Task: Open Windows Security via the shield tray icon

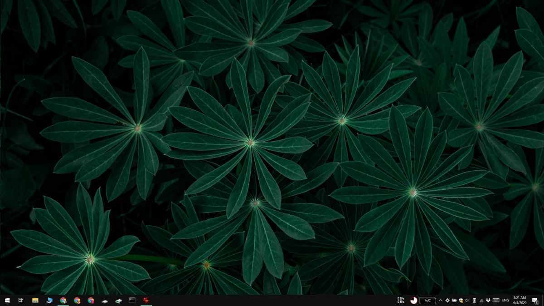Action: coord(461,300)
